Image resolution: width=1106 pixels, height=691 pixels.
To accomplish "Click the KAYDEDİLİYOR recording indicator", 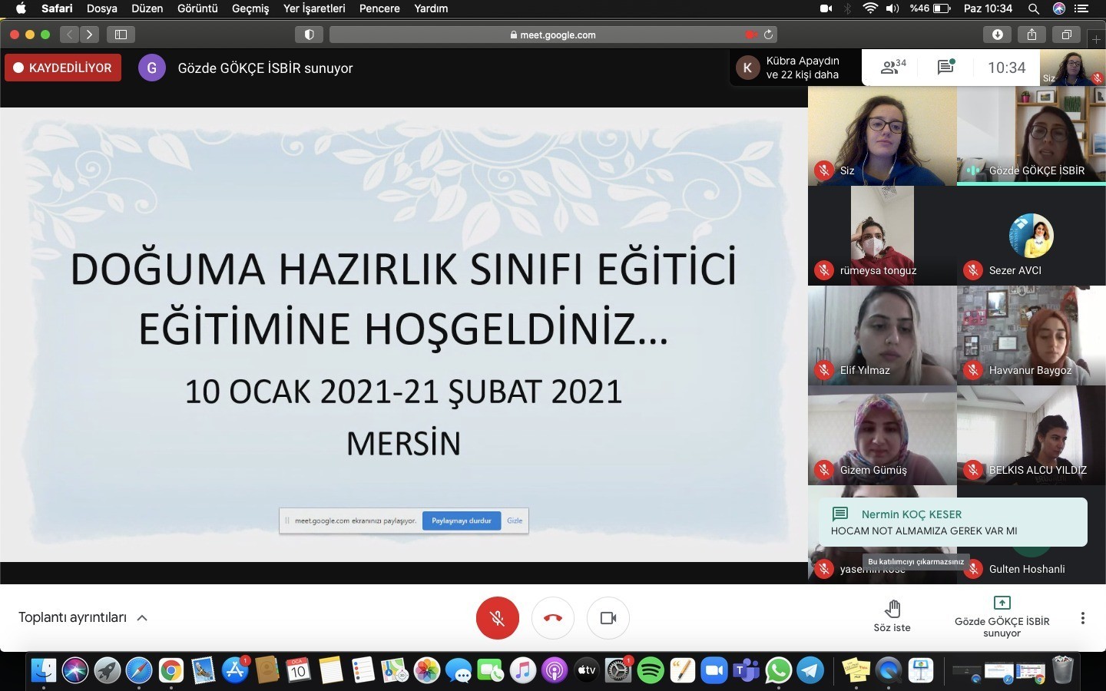I will tap(63, 68).
